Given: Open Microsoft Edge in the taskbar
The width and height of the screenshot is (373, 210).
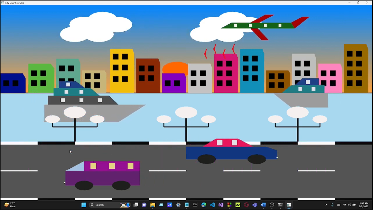Looking at the screenshot, I should pos(204,205).
